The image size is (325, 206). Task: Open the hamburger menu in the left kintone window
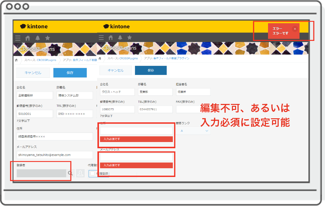click(x=18, y=38)
